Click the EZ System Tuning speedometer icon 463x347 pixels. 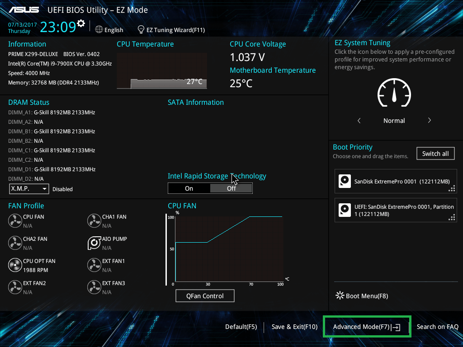point(394,93)
